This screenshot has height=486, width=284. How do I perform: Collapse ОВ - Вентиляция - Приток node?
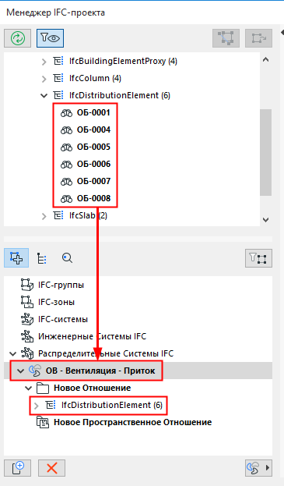(20, 371)
